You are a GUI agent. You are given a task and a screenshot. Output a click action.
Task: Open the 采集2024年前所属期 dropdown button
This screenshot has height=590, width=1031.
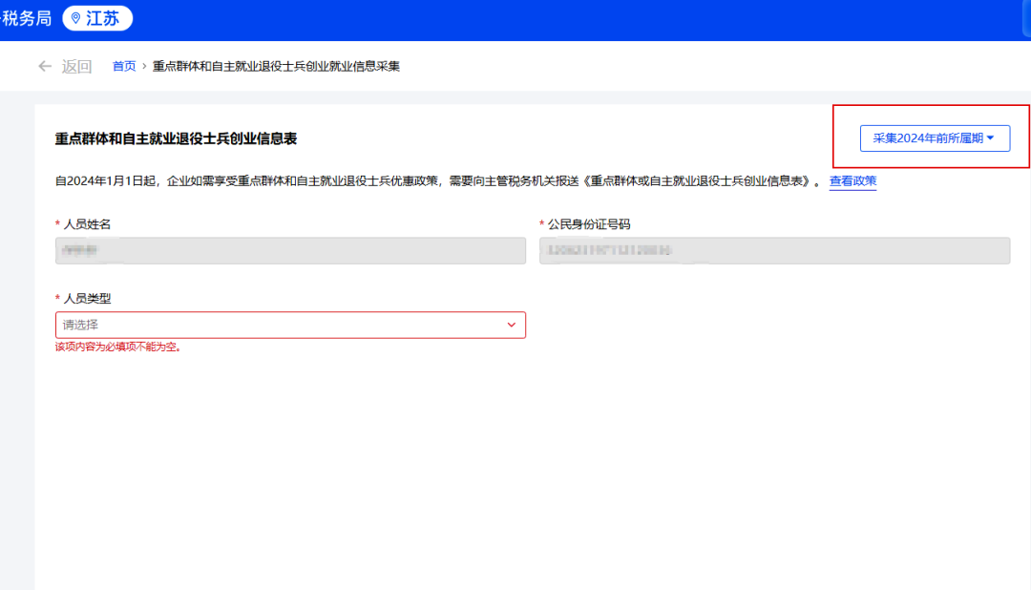(x=935, y=138)
